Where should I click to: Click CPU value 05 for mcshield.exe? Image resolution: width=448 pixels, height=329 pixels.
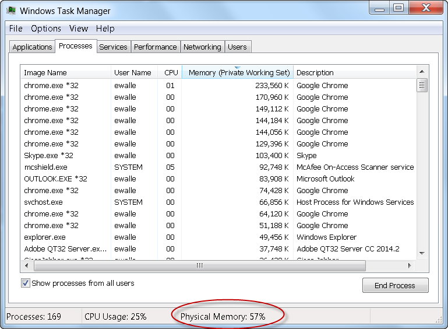coord(170,167)
